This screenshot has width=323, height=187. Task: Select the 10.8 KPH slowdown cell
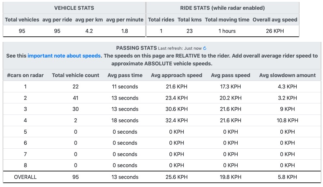tap(288, 120)
